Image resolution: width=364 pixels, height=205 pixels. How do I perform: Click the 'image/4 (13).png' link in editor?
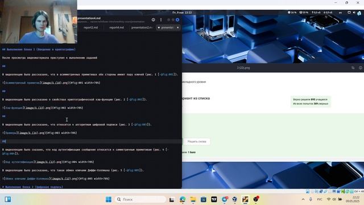[49, 162]
